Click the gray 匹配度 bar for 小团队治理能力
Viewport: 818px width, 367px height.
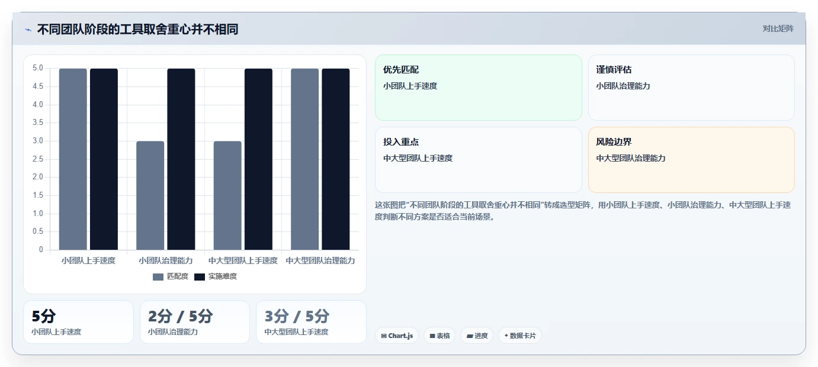(150, 195)
